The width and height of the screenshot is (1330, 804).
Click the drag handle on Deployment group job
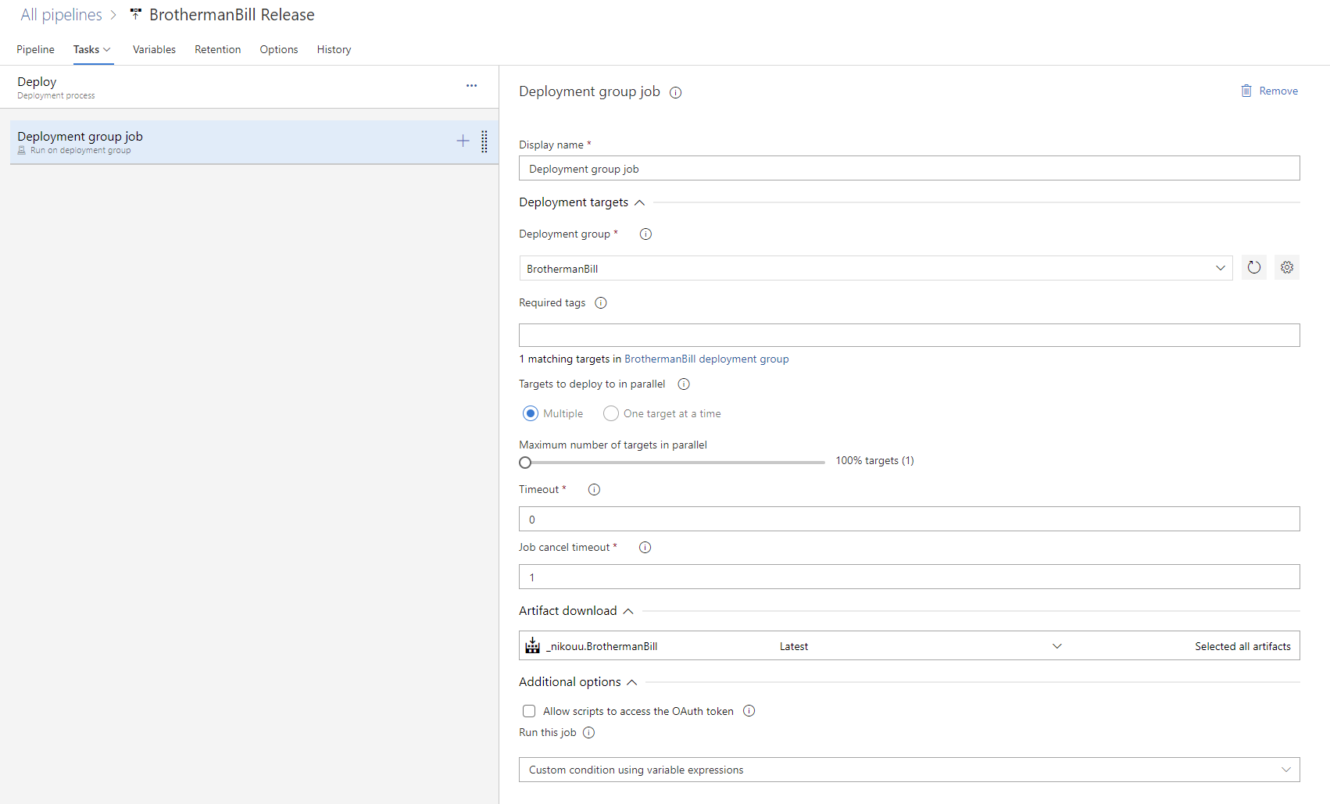pos(484,141)
